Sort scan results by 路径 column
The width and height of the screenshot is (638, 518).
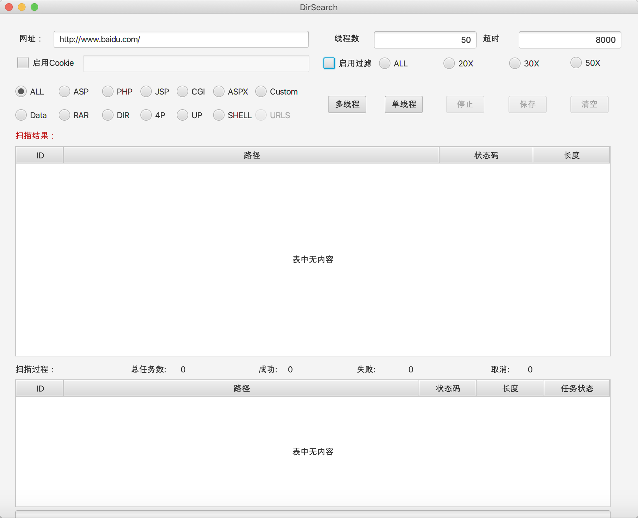251,155
